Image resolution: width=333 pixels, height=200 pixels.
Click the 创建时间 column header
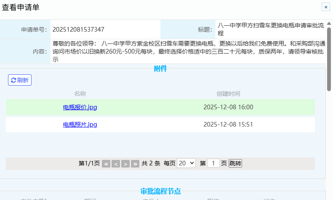click(228, 94)
